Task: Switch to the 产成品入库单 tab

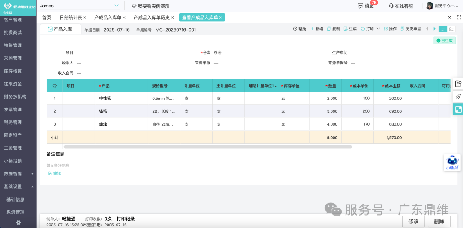Action: [108, 18]
